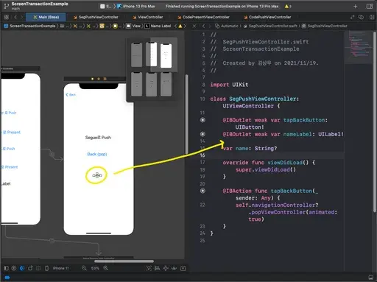This screenshot has height=282, width=377.
Task: Click the 53% zoom level
Action: 95,268
